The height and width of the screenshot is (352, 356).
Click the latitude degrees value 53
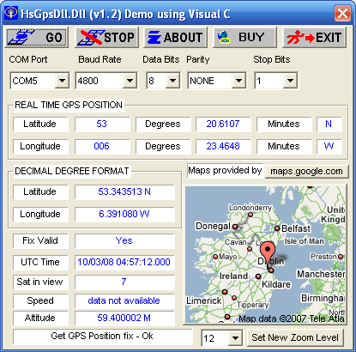click(x=102, y=124)
